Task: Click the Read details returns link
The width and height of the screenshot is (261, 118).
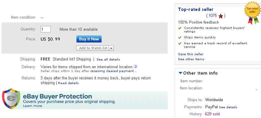Action: click(68, 83)
